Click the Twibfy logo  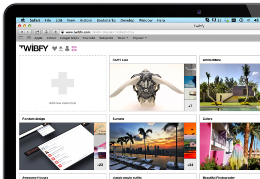[x=34, y=48]
